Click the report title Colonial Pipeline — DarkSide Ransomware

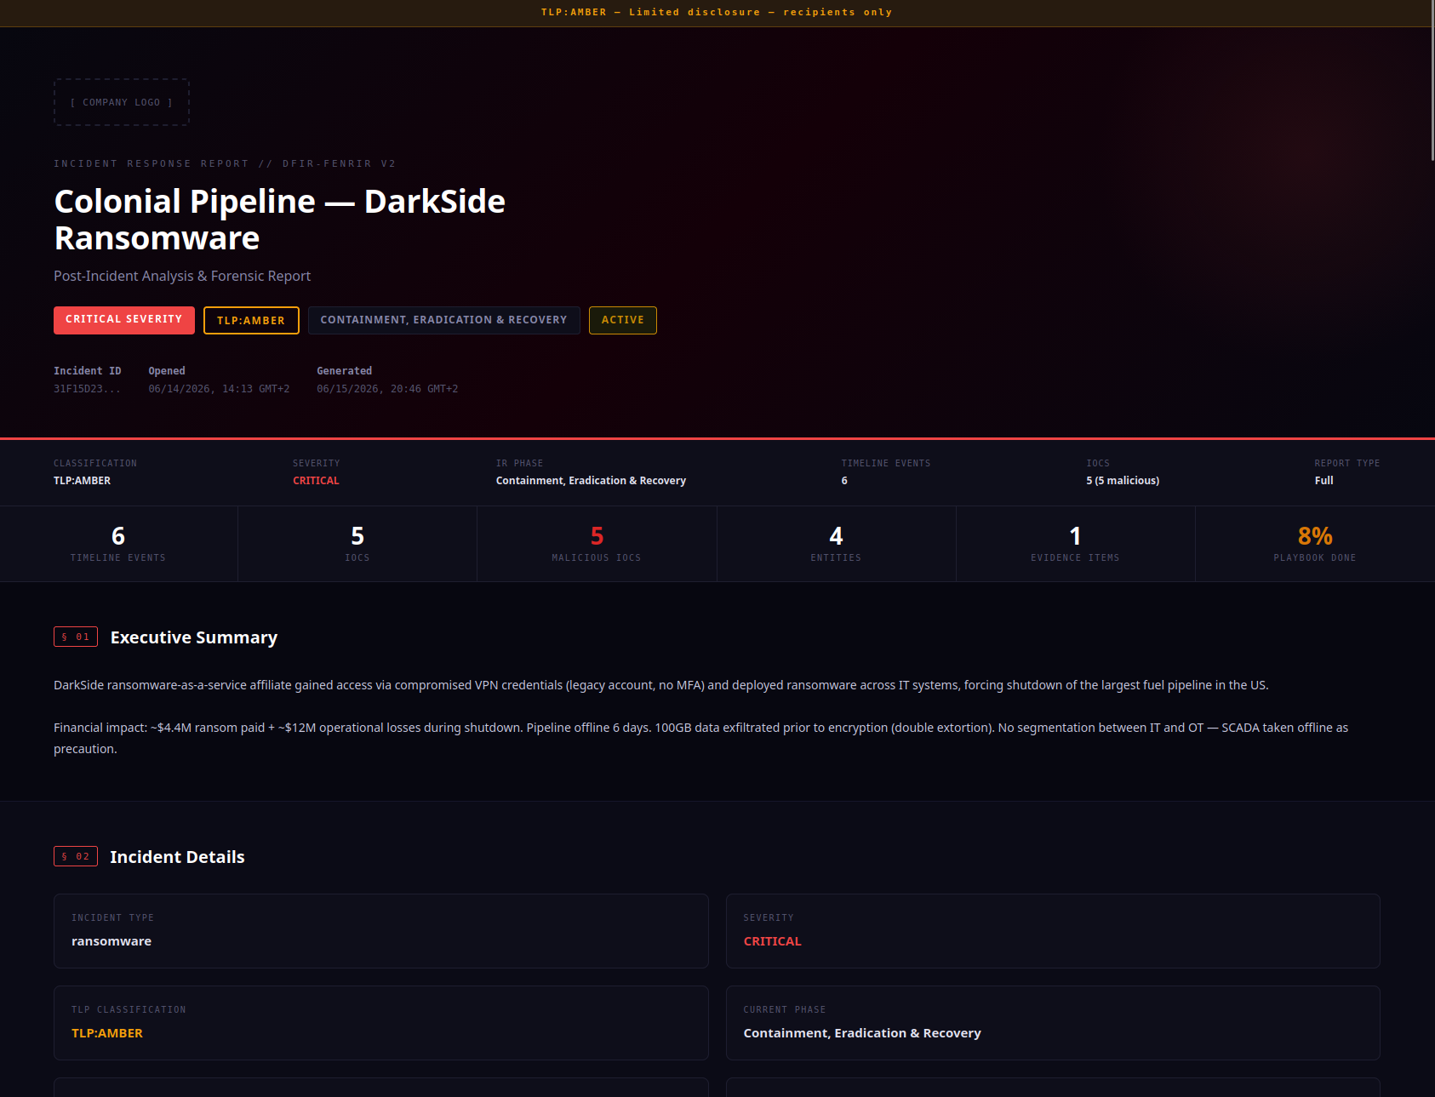pyautogui.click(x=280, y=220)
